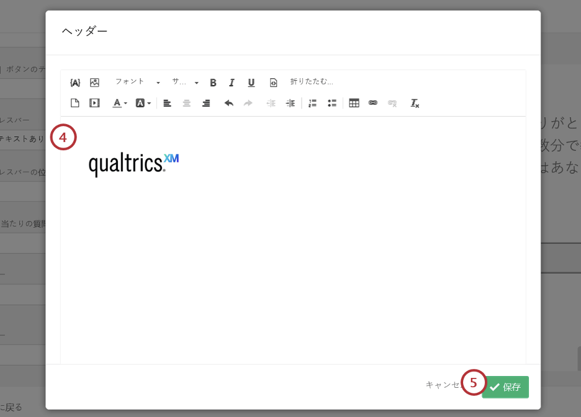This screenshot has height=417, width=581.
Task: Click the increase indent icon
Action: pyautogui.click(x=290, y=104)
